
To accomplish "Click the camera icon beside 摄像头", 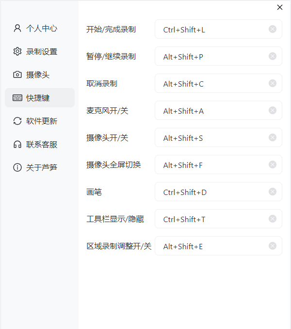I will pyautogui.click(x=17, y=75).
